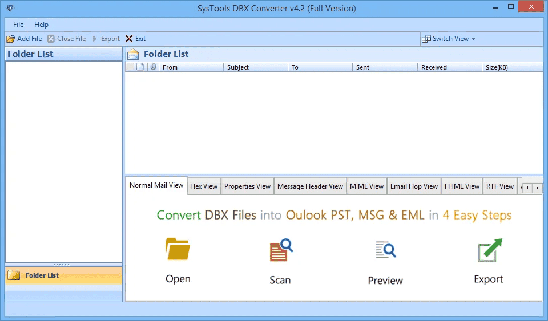This screenshot has width=548, height=321.
Task: Click the right tab scroll arrow
Action: (537, 188)
